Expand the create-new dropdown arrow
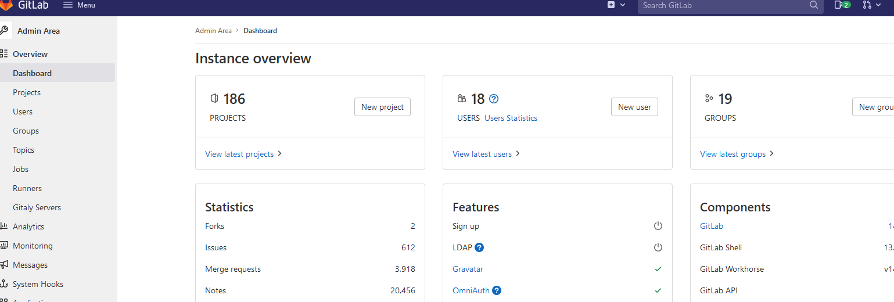Viewport: 894px width, 302px height. (x=623, y=5)
